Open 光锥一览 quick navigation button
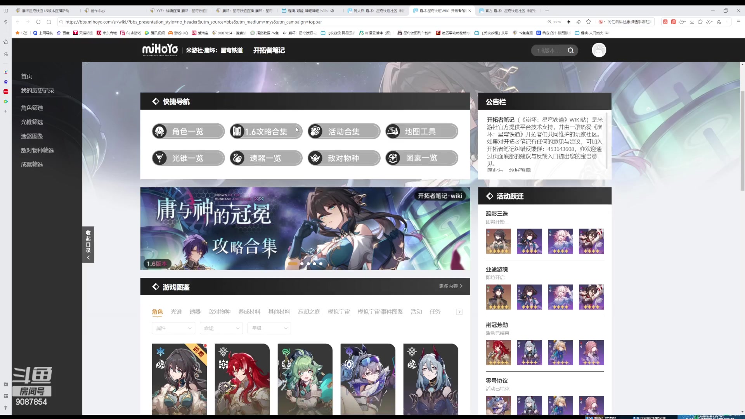745x419 pixels. point(188,158)
